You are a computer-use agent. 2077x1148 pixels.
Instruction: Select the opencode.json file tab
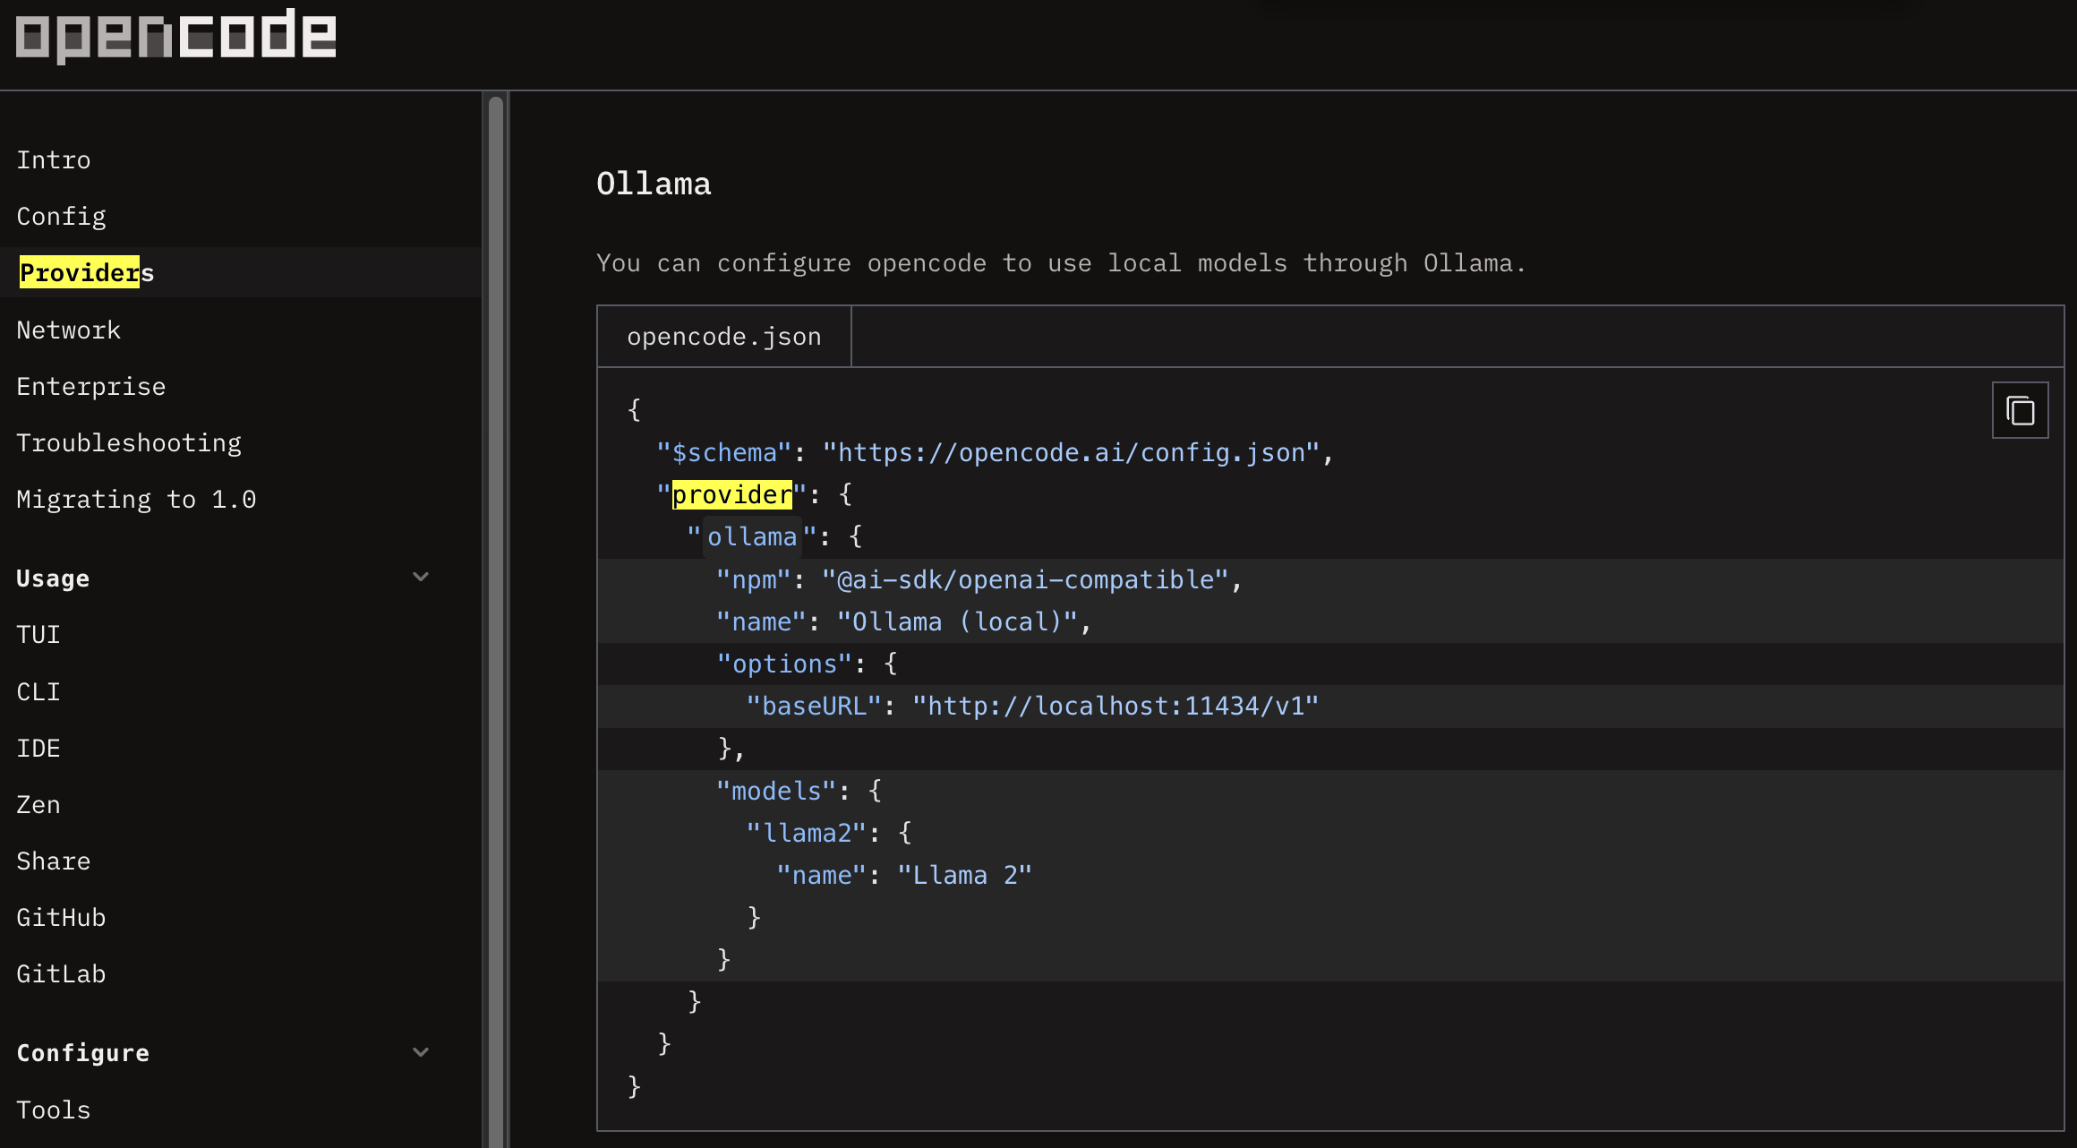coord(723,337)
